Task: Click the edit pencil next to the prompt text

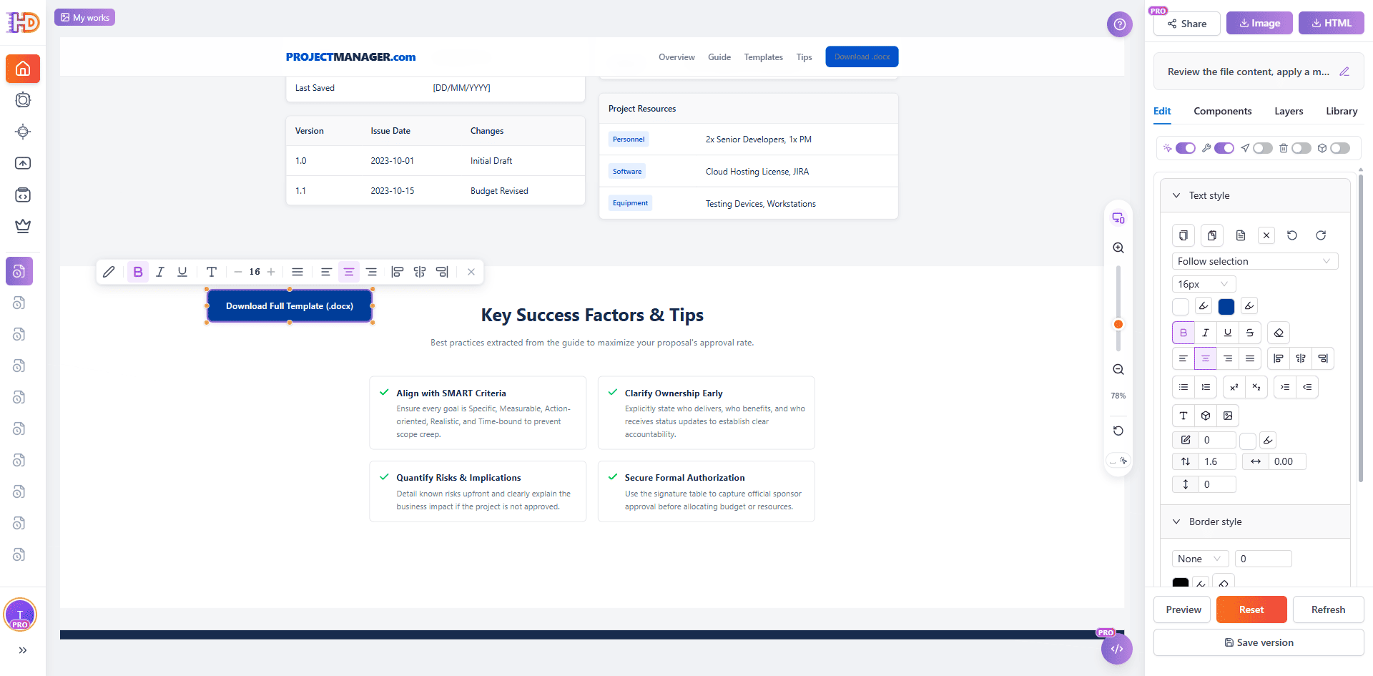Action: click(1344, 72)
